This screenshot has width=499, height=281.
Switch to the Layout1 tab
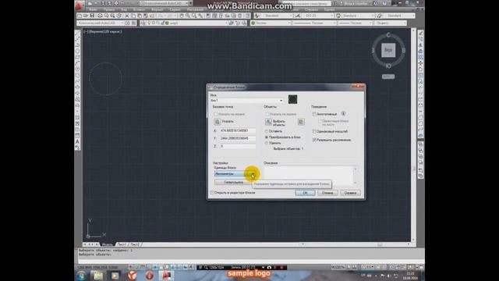[x=122, y=244]
